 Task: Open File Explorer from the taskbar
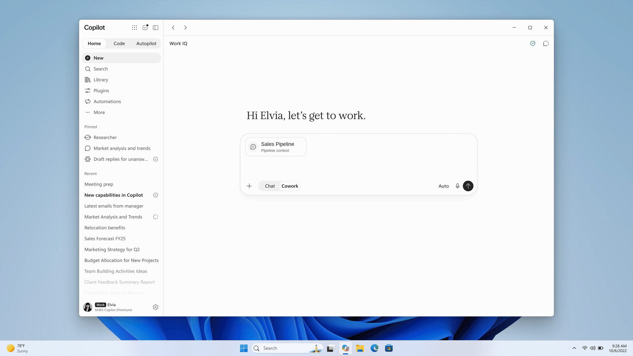tap(360, 348)
